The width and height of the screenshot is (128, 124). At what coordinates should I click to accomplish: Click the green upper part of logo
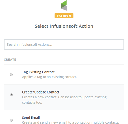point(64,4)
